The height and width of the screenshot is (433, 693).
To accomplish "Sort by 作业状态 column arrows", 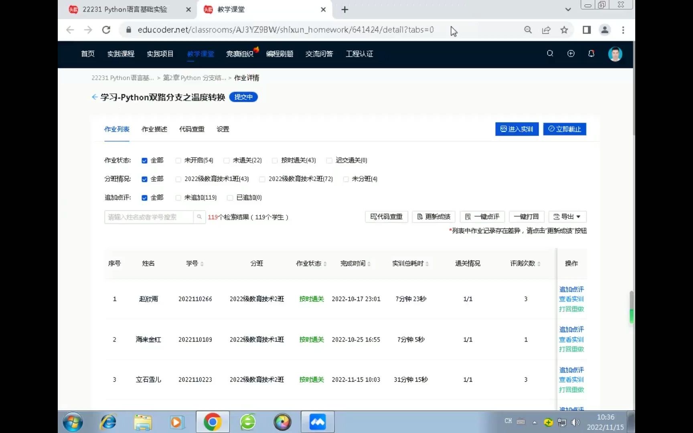I will click(325, 264).
